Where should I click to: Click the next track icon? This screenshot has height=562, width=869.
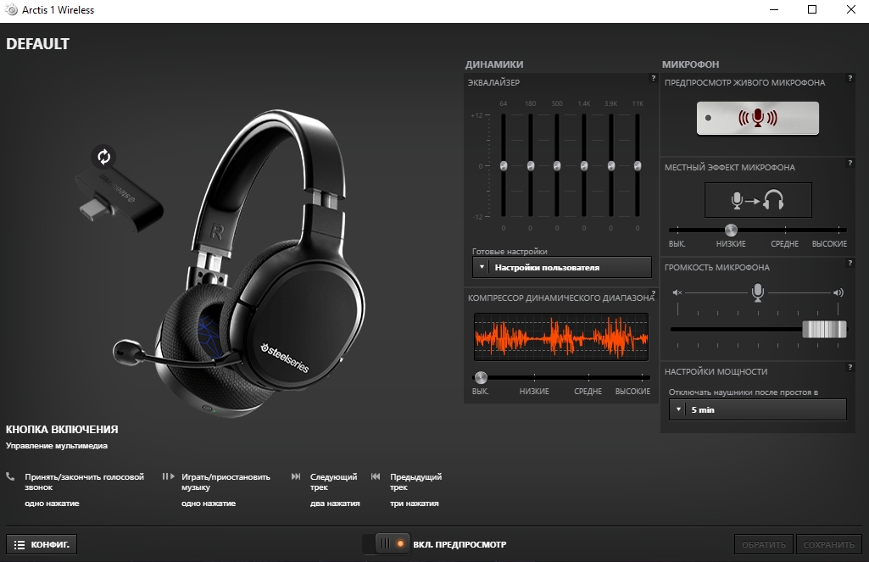click(296, 476)
